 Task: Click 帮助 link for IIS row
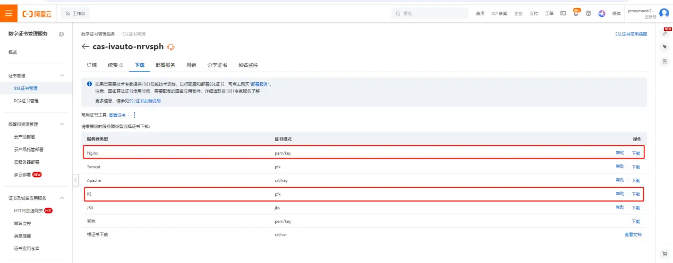[x=620, y=194]
